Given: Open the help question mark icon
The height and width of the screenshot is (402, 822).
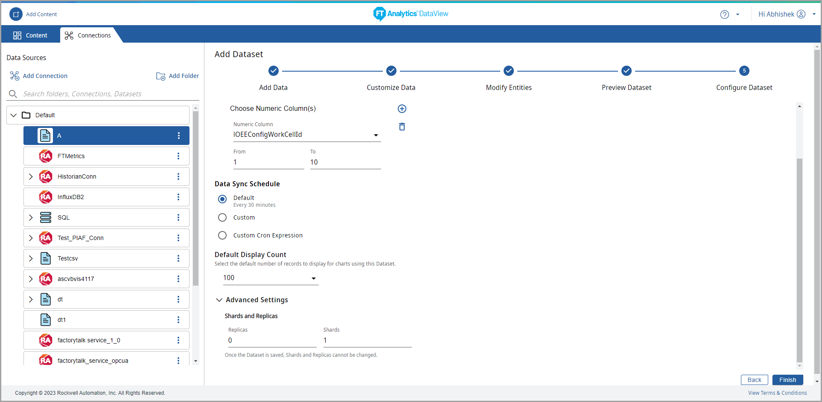Looking at the screenshot, I should pos(724,14).
